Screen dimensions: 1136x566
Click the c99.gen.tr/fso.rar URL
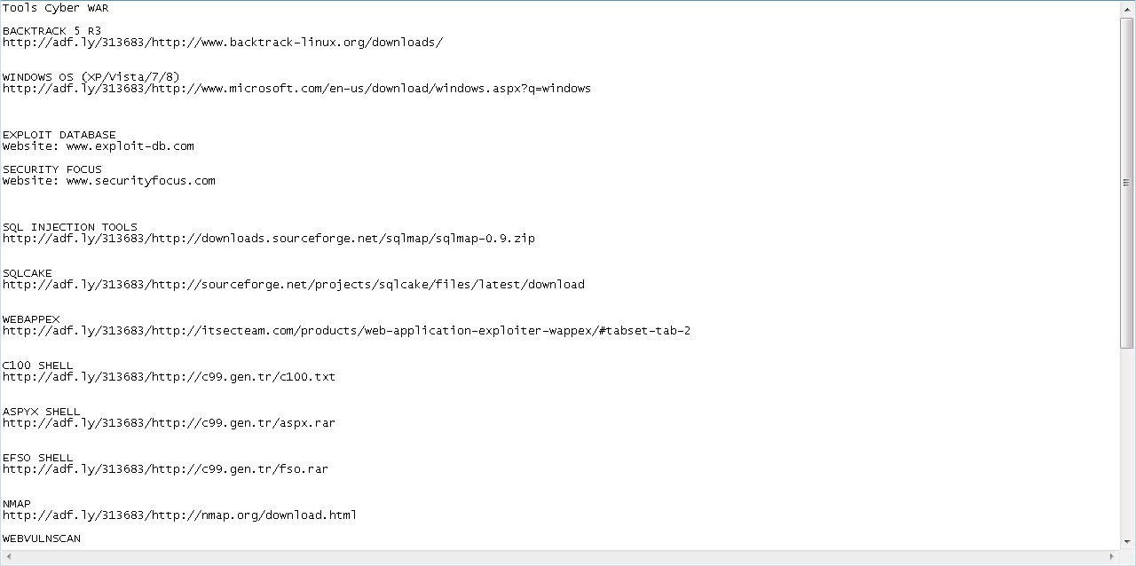tap(166, 469)
